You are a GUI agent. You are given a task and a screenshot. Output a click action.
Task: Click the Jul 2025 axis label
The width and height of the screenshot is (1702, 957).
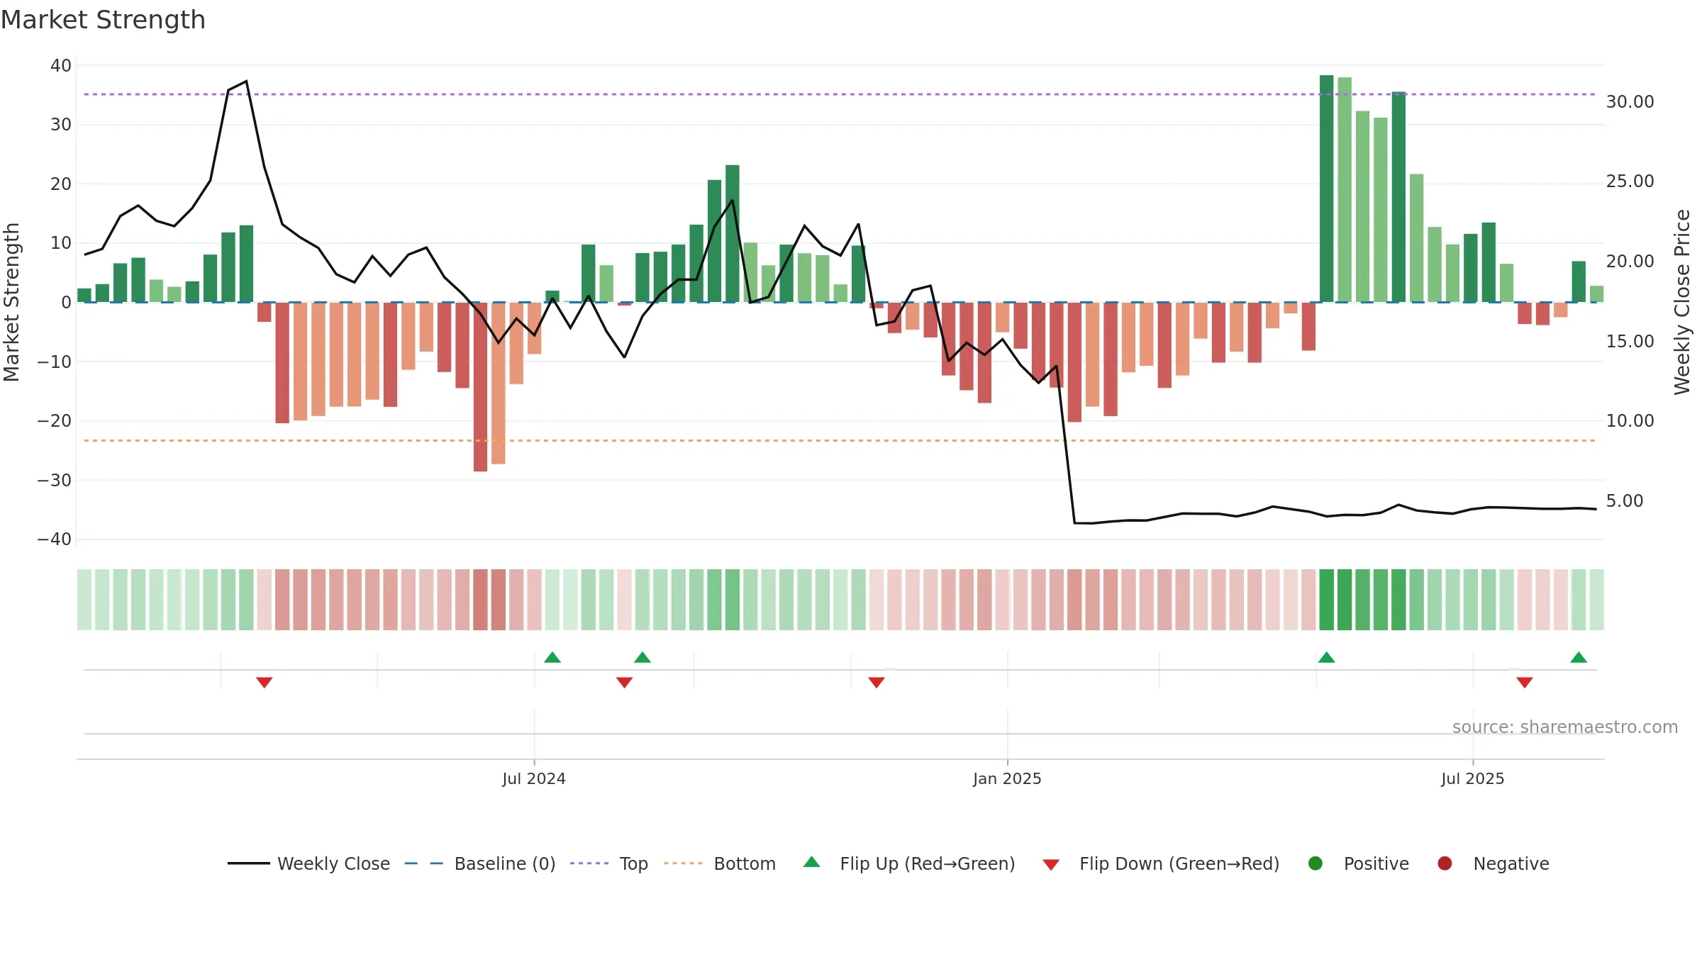(1473, 778)
